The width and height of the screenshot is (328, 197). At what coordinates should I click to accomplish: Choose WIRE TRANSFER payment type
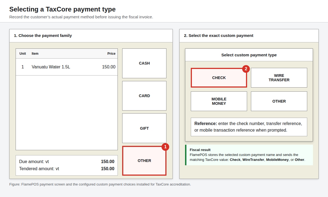point(279,78)
